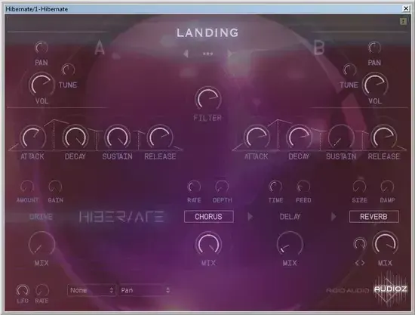Toggle the Delay effect on
The image size is (415, 315).
290,217
